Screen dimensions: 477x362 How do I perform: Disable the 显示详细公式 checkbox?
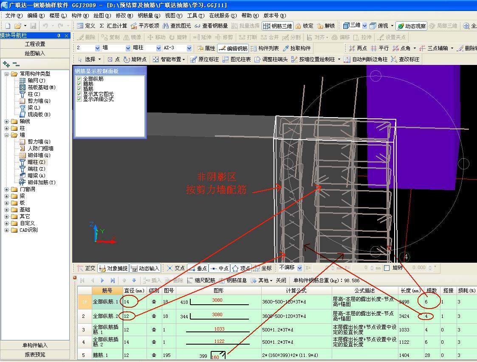point(79,99)
